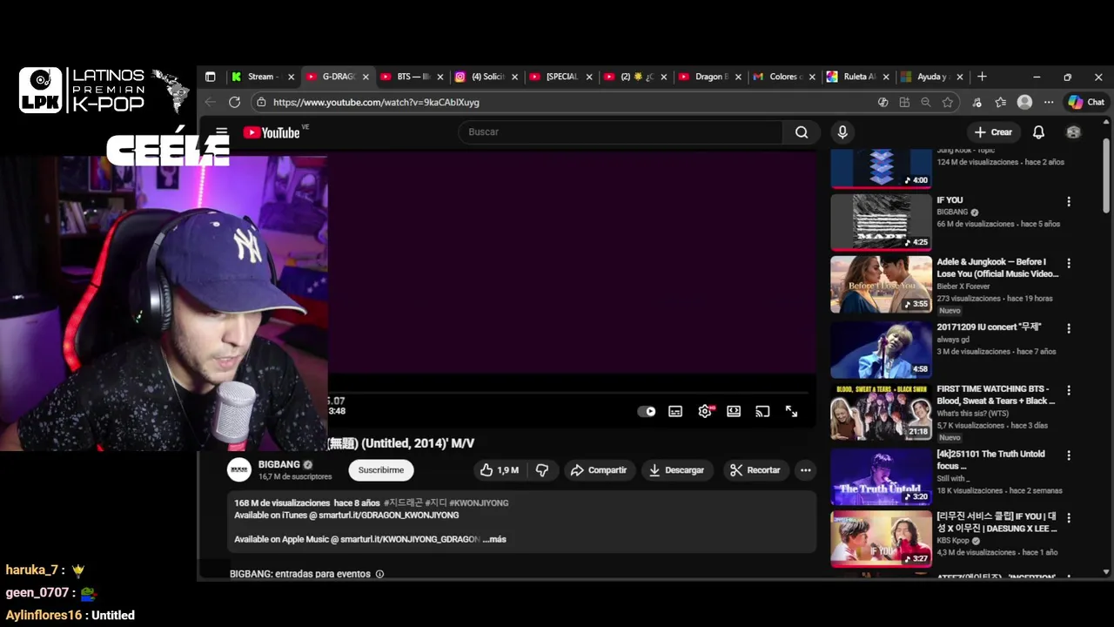Click the Recortar clip button
The height and width of the screenshot is (627, 1114).
(755, 470)
